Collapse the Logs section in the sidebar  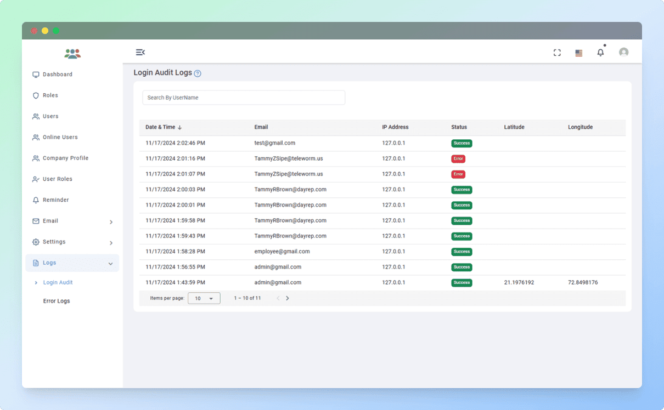[72, 263]
